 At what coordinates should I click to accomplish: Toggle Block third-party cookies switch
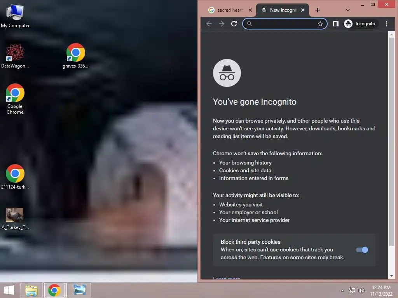coord(362,250)
